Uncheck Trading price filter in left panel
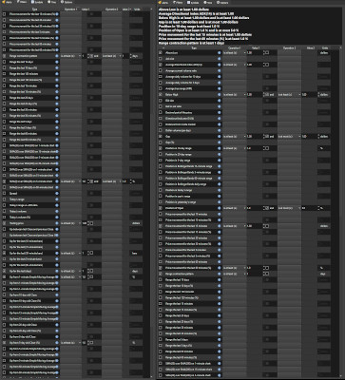This screenshot has height=380, width=345. click(4, 223)
